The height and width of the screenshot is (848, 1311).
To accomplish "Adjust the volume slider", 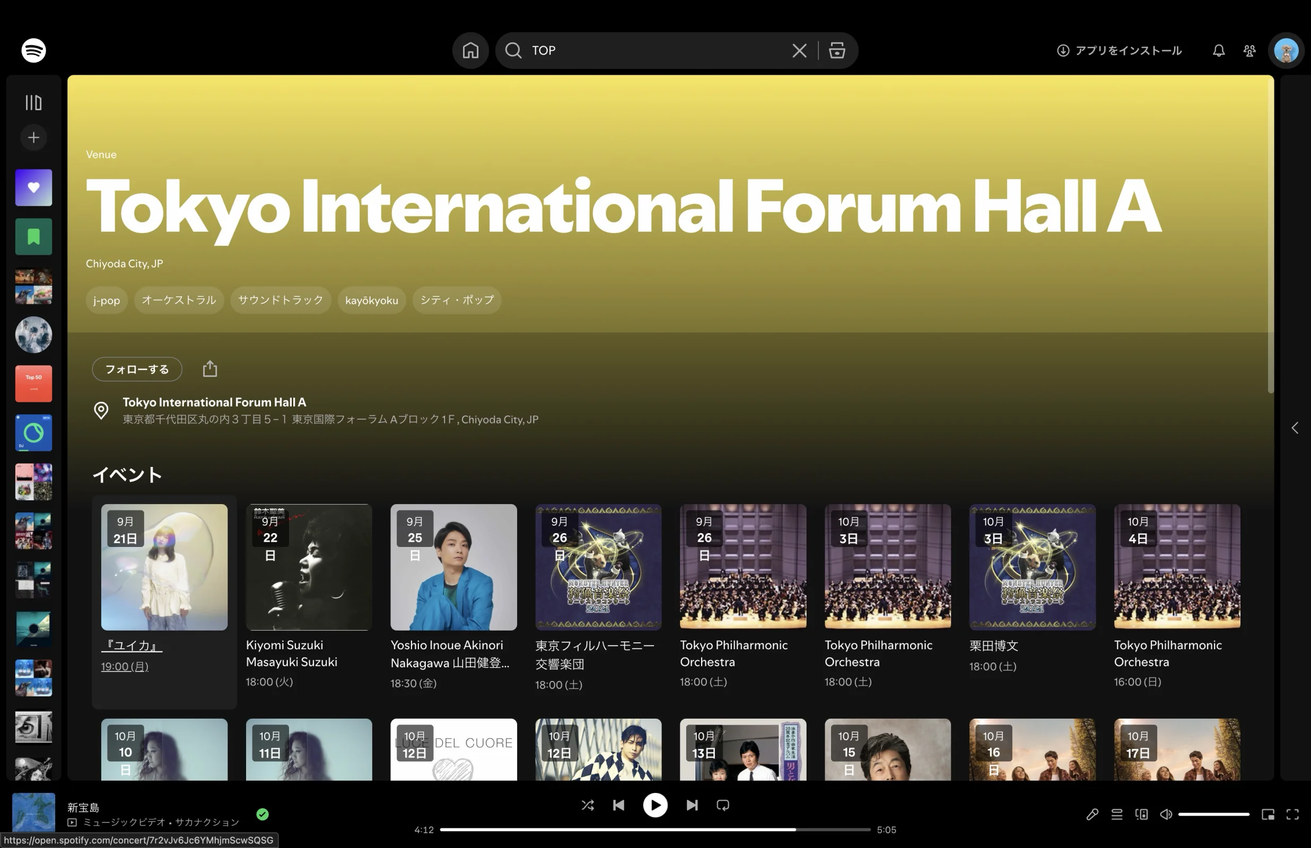I will [1213, 815].
